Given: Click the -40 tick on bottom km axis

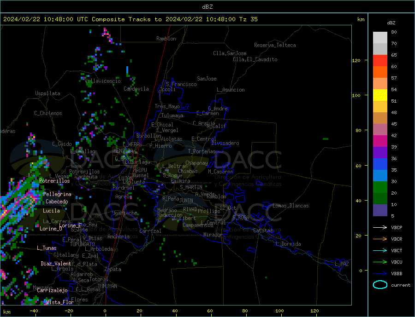Looking at the screenshot, I should click(x=34, y=311).
